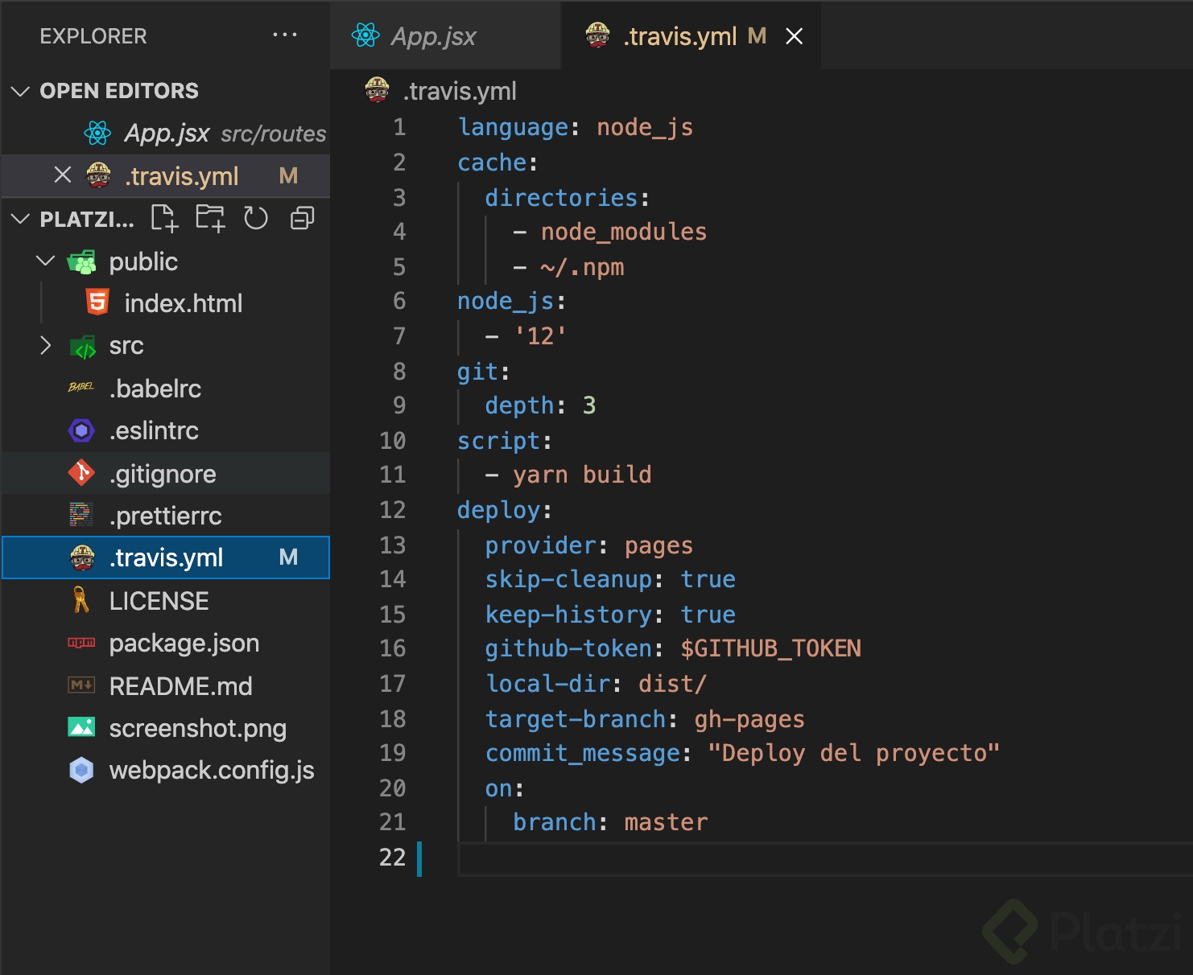Collapse the public folder

click(46, 261)
